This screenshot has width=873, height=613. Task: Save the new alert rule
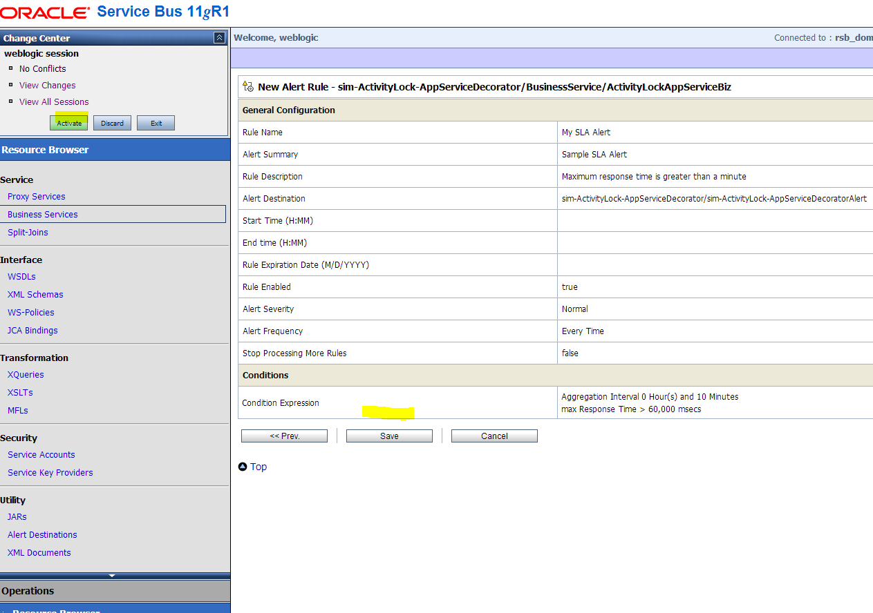[x=389, y=436]
